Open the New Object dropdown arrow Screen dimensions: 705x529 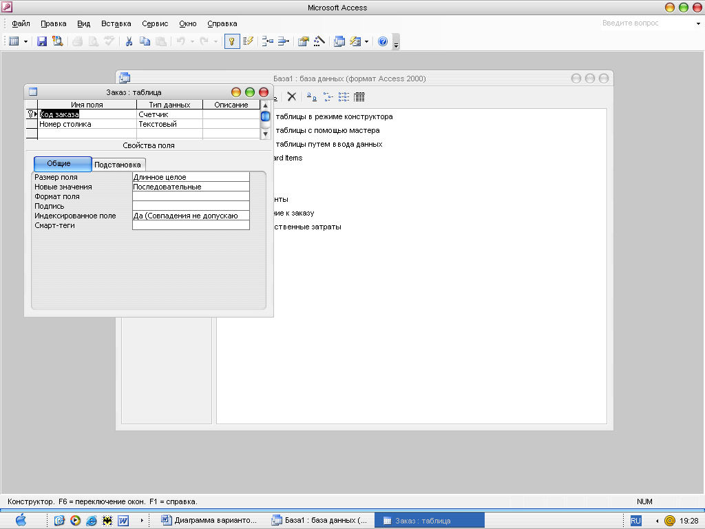366,42
